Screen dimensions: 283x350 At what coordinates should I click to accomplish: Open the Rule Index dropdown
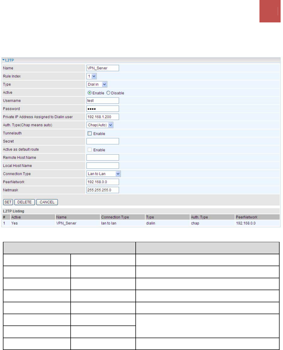point(92,76)
